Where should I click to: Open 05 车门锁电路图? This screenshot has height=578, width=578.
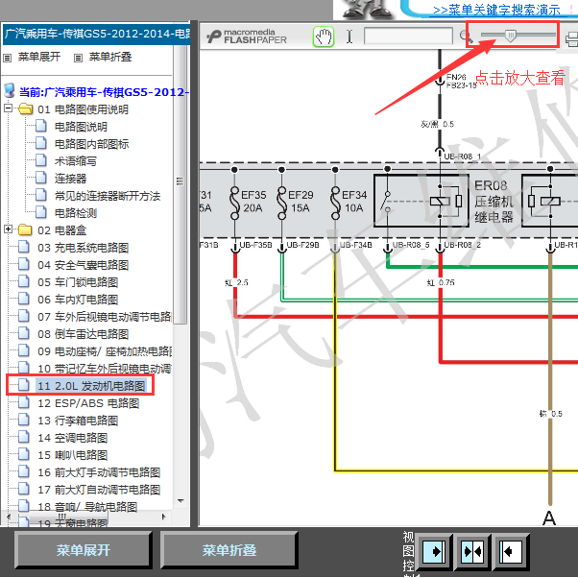78,282
